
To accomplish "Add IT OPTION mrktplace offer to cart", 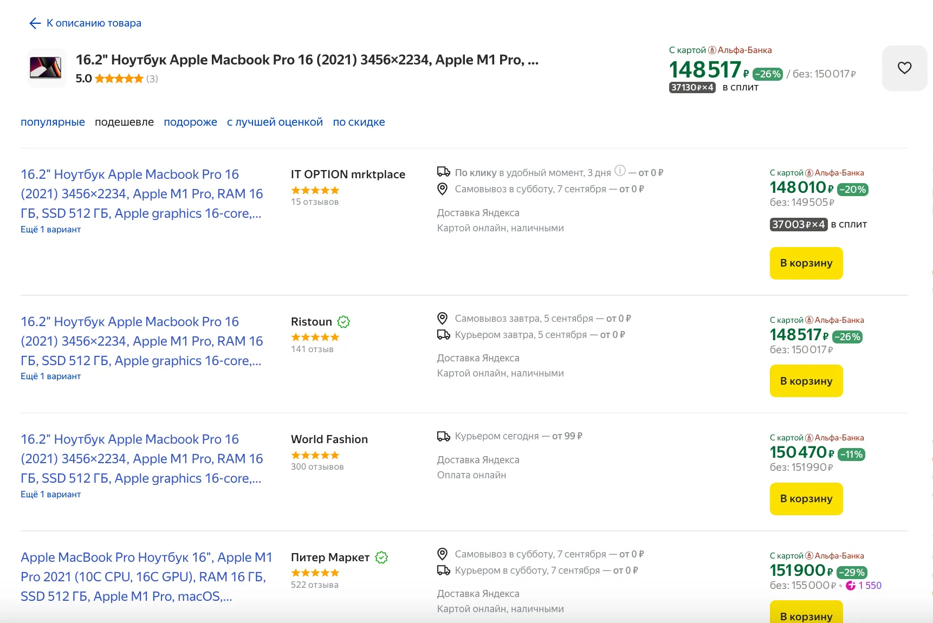I will pos(806,263).
